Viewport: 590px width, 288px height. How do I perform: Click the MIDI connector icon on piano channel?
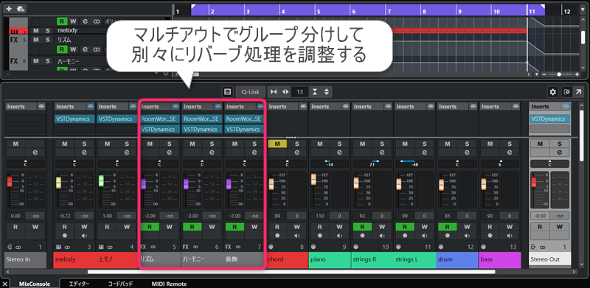(313, 247)
